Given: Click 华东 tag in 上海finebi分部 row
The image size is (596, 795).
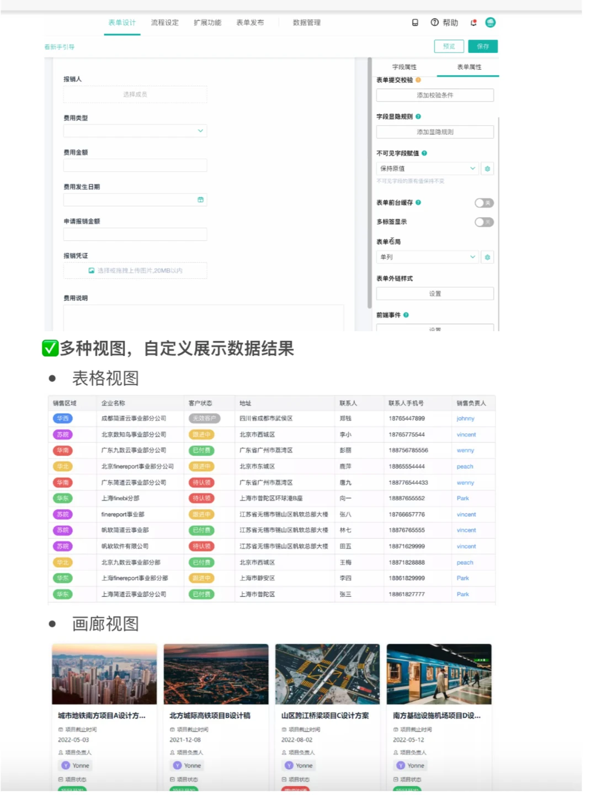Looking at the screenshot, I should pyautogui.click(x=63, y=499).
